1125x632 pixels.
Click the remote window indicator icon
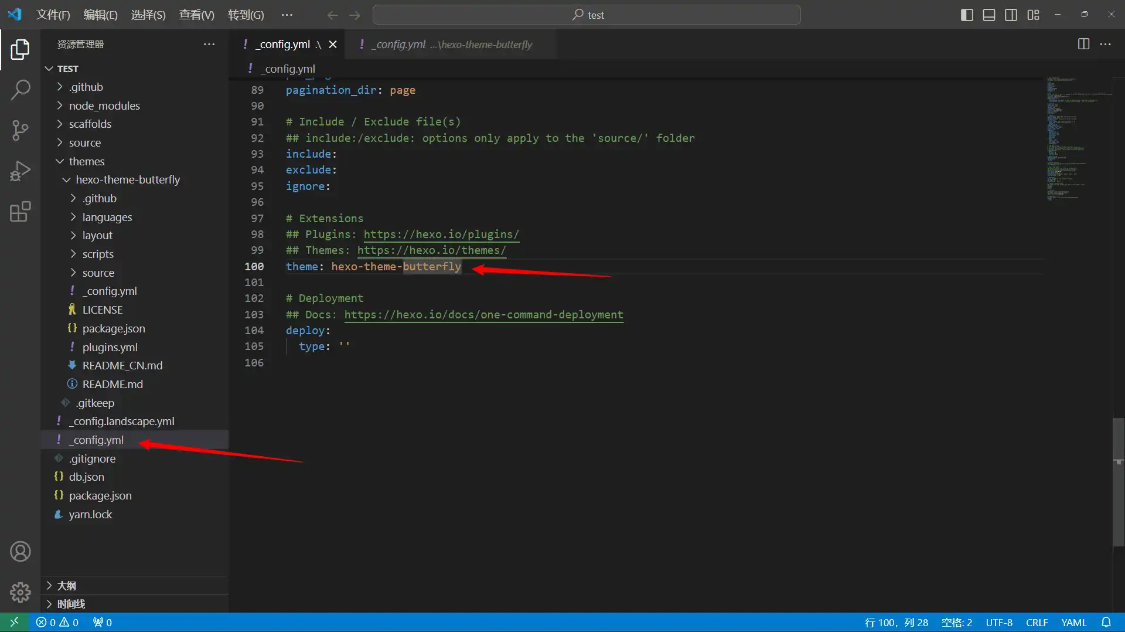click(14, 622)
